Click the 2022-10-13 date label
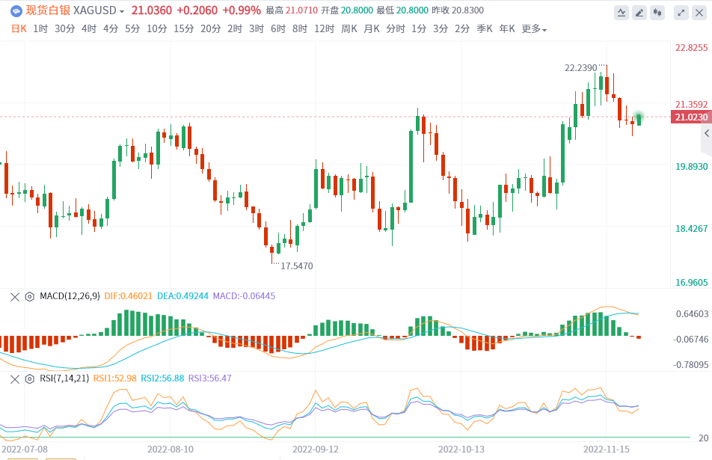The width and height of the screenshot is (712, 460). click(461, 450)
